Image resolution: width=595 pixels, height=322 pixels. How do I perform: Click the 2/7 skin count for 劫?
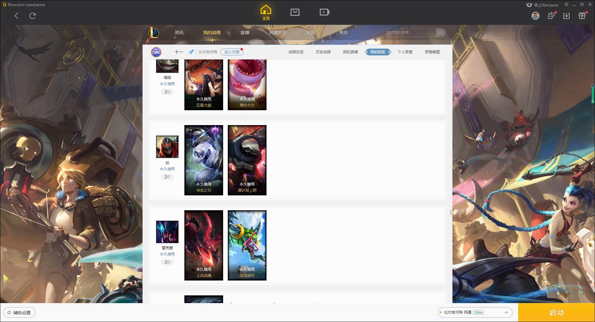pos(167,177)
